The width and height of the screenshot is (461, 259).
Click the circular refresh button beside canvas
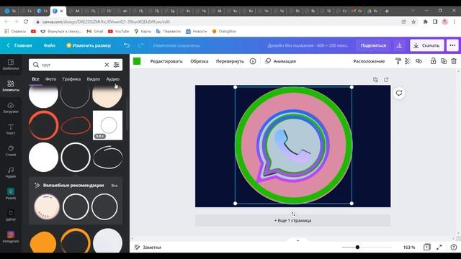point(399,93)
